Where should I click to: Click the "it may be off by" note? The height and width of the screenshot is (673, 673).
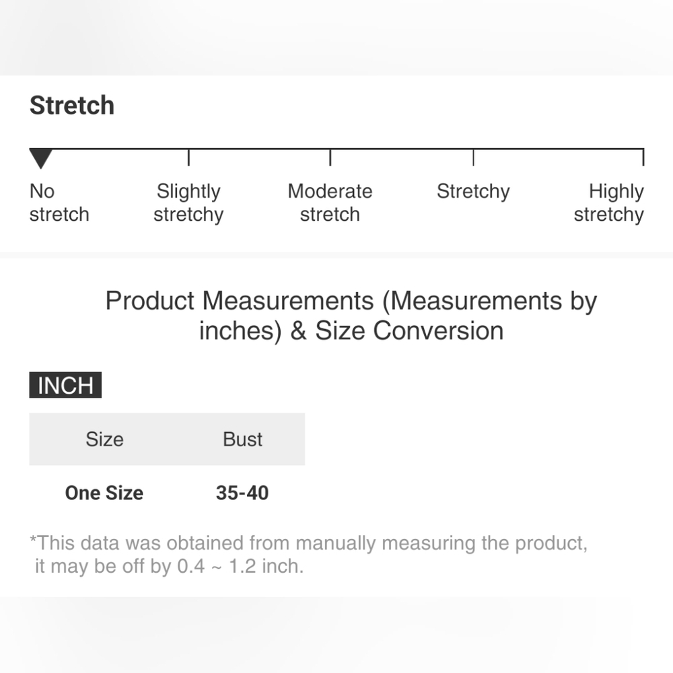click(x=169, y=566)
